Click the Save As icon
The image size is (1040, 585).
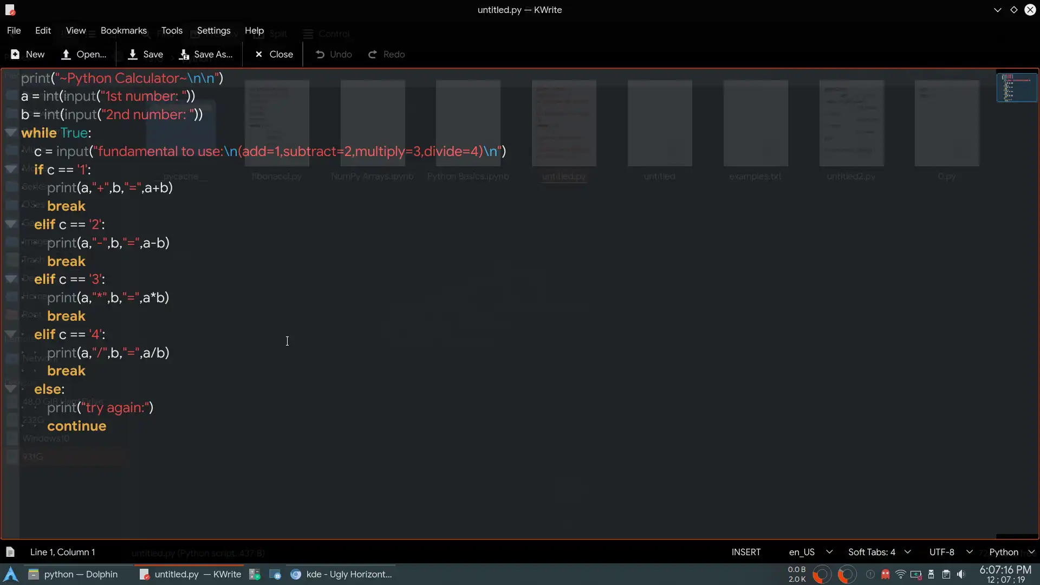tap(184, 54)
